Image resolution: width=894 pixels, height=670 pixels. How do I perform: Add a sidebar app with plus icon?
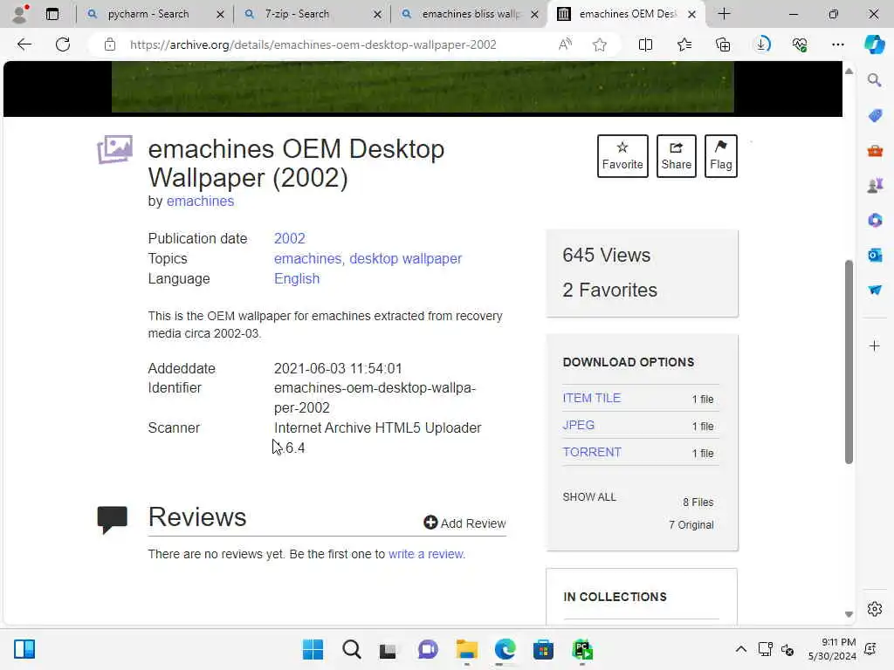pyautogui.click(x=875, y=345)
